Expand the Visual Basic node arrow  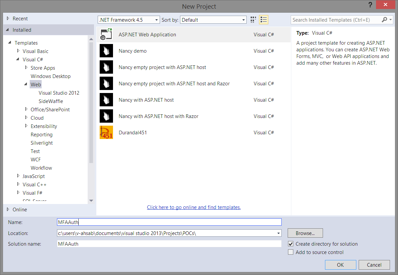tap(18, 51)
